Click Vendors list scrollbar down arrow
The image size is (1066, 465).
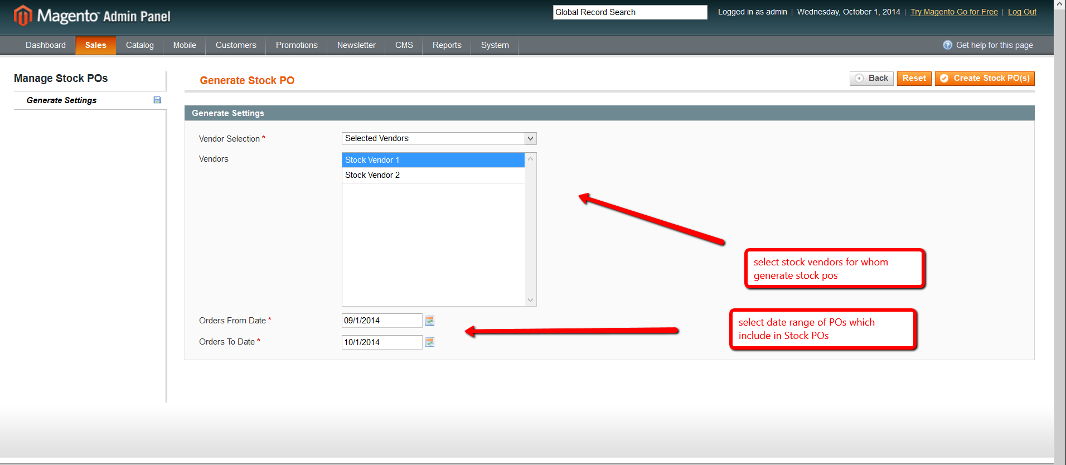pos(531,300)
